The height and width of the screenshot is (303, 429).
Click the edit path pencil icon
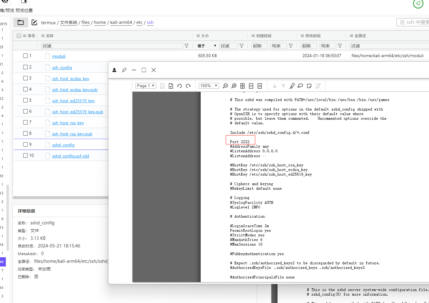tap(34, 22)
